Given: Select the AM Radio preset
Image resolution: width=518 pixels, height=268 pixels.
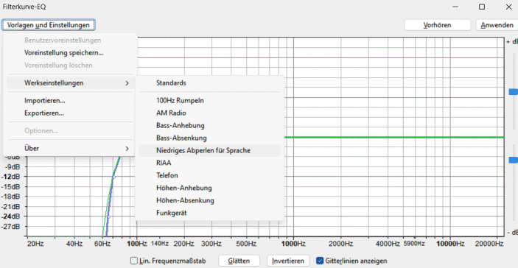Looking at the screenshot, I should 209,113.
